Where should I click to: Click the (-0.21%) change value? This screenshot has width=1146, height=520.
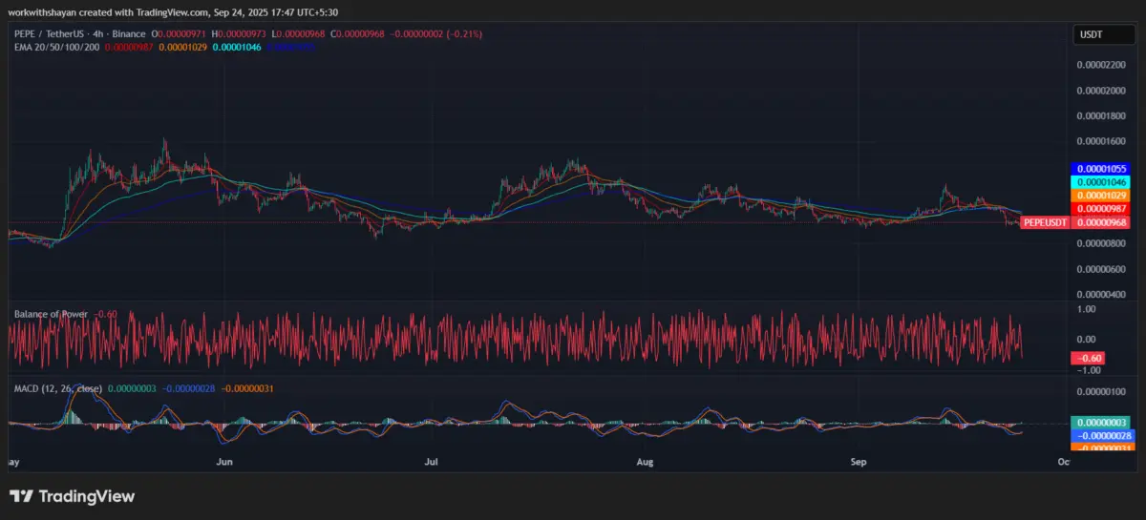463,33
